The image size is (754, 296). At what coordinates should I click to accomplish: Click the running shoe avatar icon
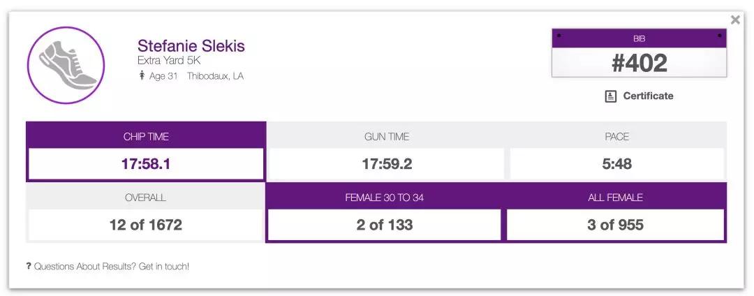click(x=66, y=66)
